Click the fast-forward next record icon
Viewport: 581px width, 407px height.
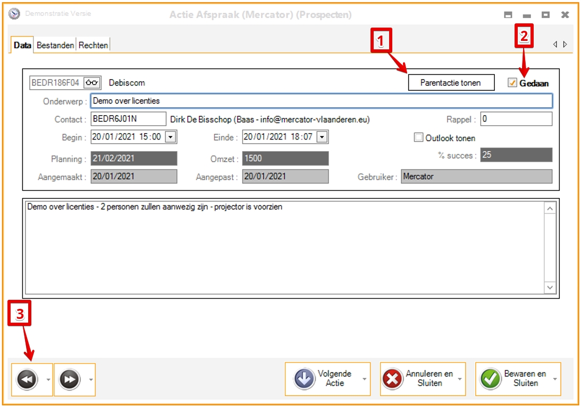click(70, 379)
